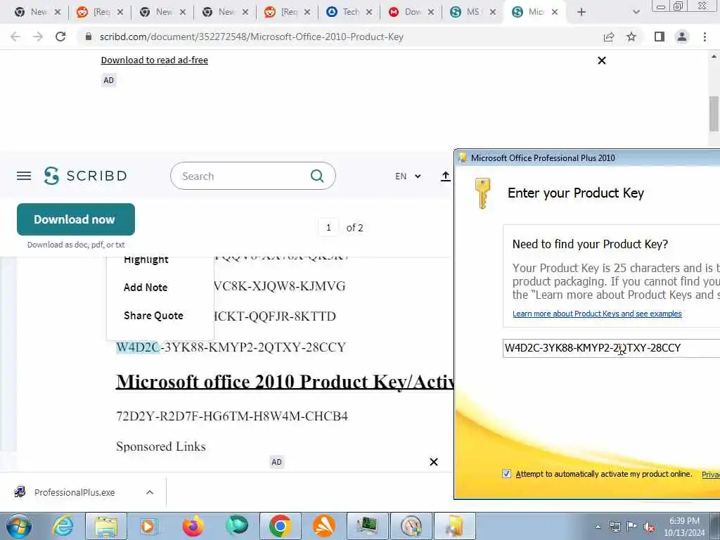Click the product key input field
This screenshot has width=720, height=540.
pyautogui.click(x=611, y=348)
